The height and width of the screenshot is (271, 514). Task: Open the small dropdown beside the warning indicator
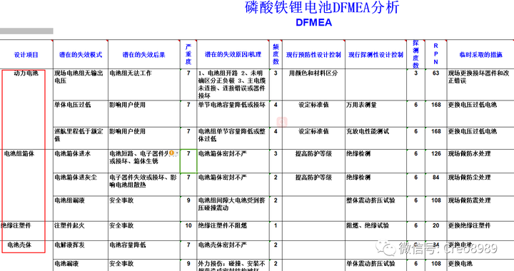[177, 153]
